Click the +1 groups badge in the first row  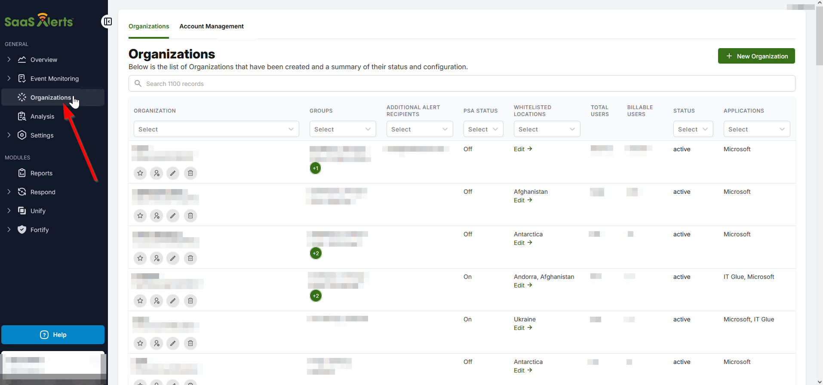click(x=316, y=168)
